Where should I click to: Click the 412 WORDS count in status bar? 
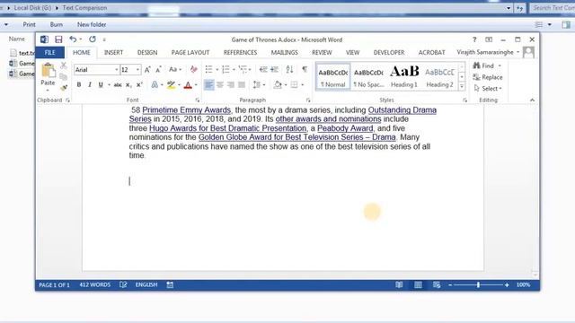coord(94,284)
